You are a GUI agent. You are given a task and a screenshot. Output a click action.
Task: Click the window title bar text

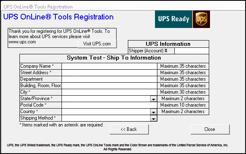pyautogui.click(x=38, y=7)
